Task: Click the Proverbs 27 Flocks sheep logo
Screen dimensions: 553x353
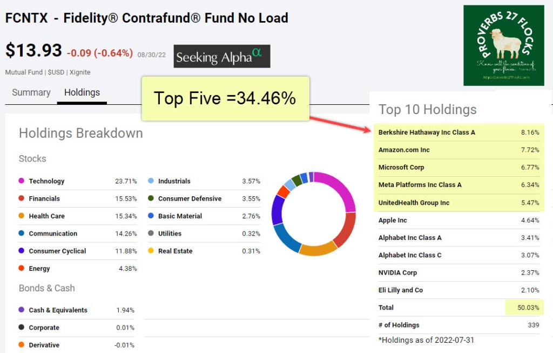Action: 503,45
